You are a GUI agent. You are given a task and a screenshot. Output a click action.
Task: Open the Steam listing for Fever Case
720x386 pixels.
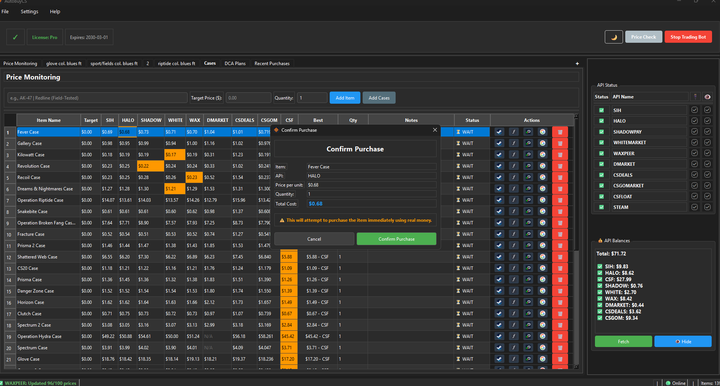point(499,132)
